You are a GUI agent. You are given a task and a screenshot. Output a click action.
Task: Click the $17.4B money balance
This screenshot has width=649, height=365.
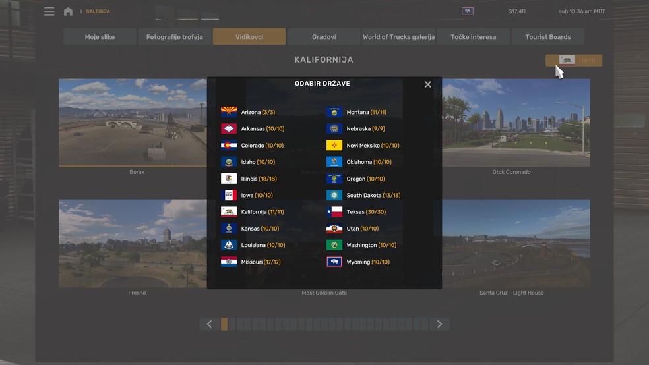517,11
